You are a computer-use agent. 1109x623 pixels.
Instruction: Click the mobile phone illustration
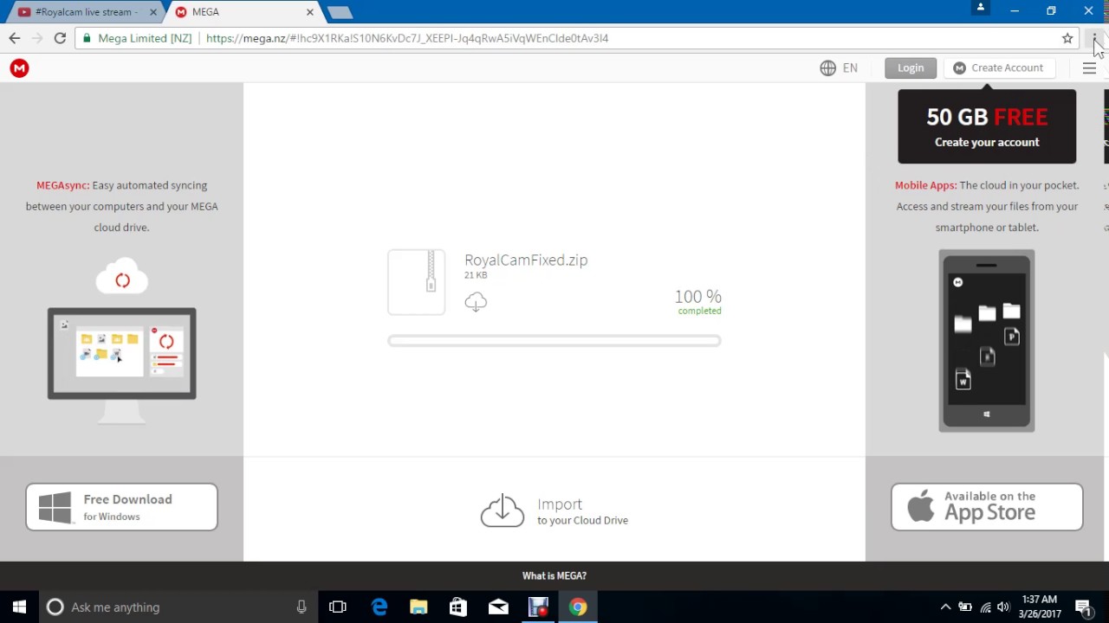click(x=987, y=340)
